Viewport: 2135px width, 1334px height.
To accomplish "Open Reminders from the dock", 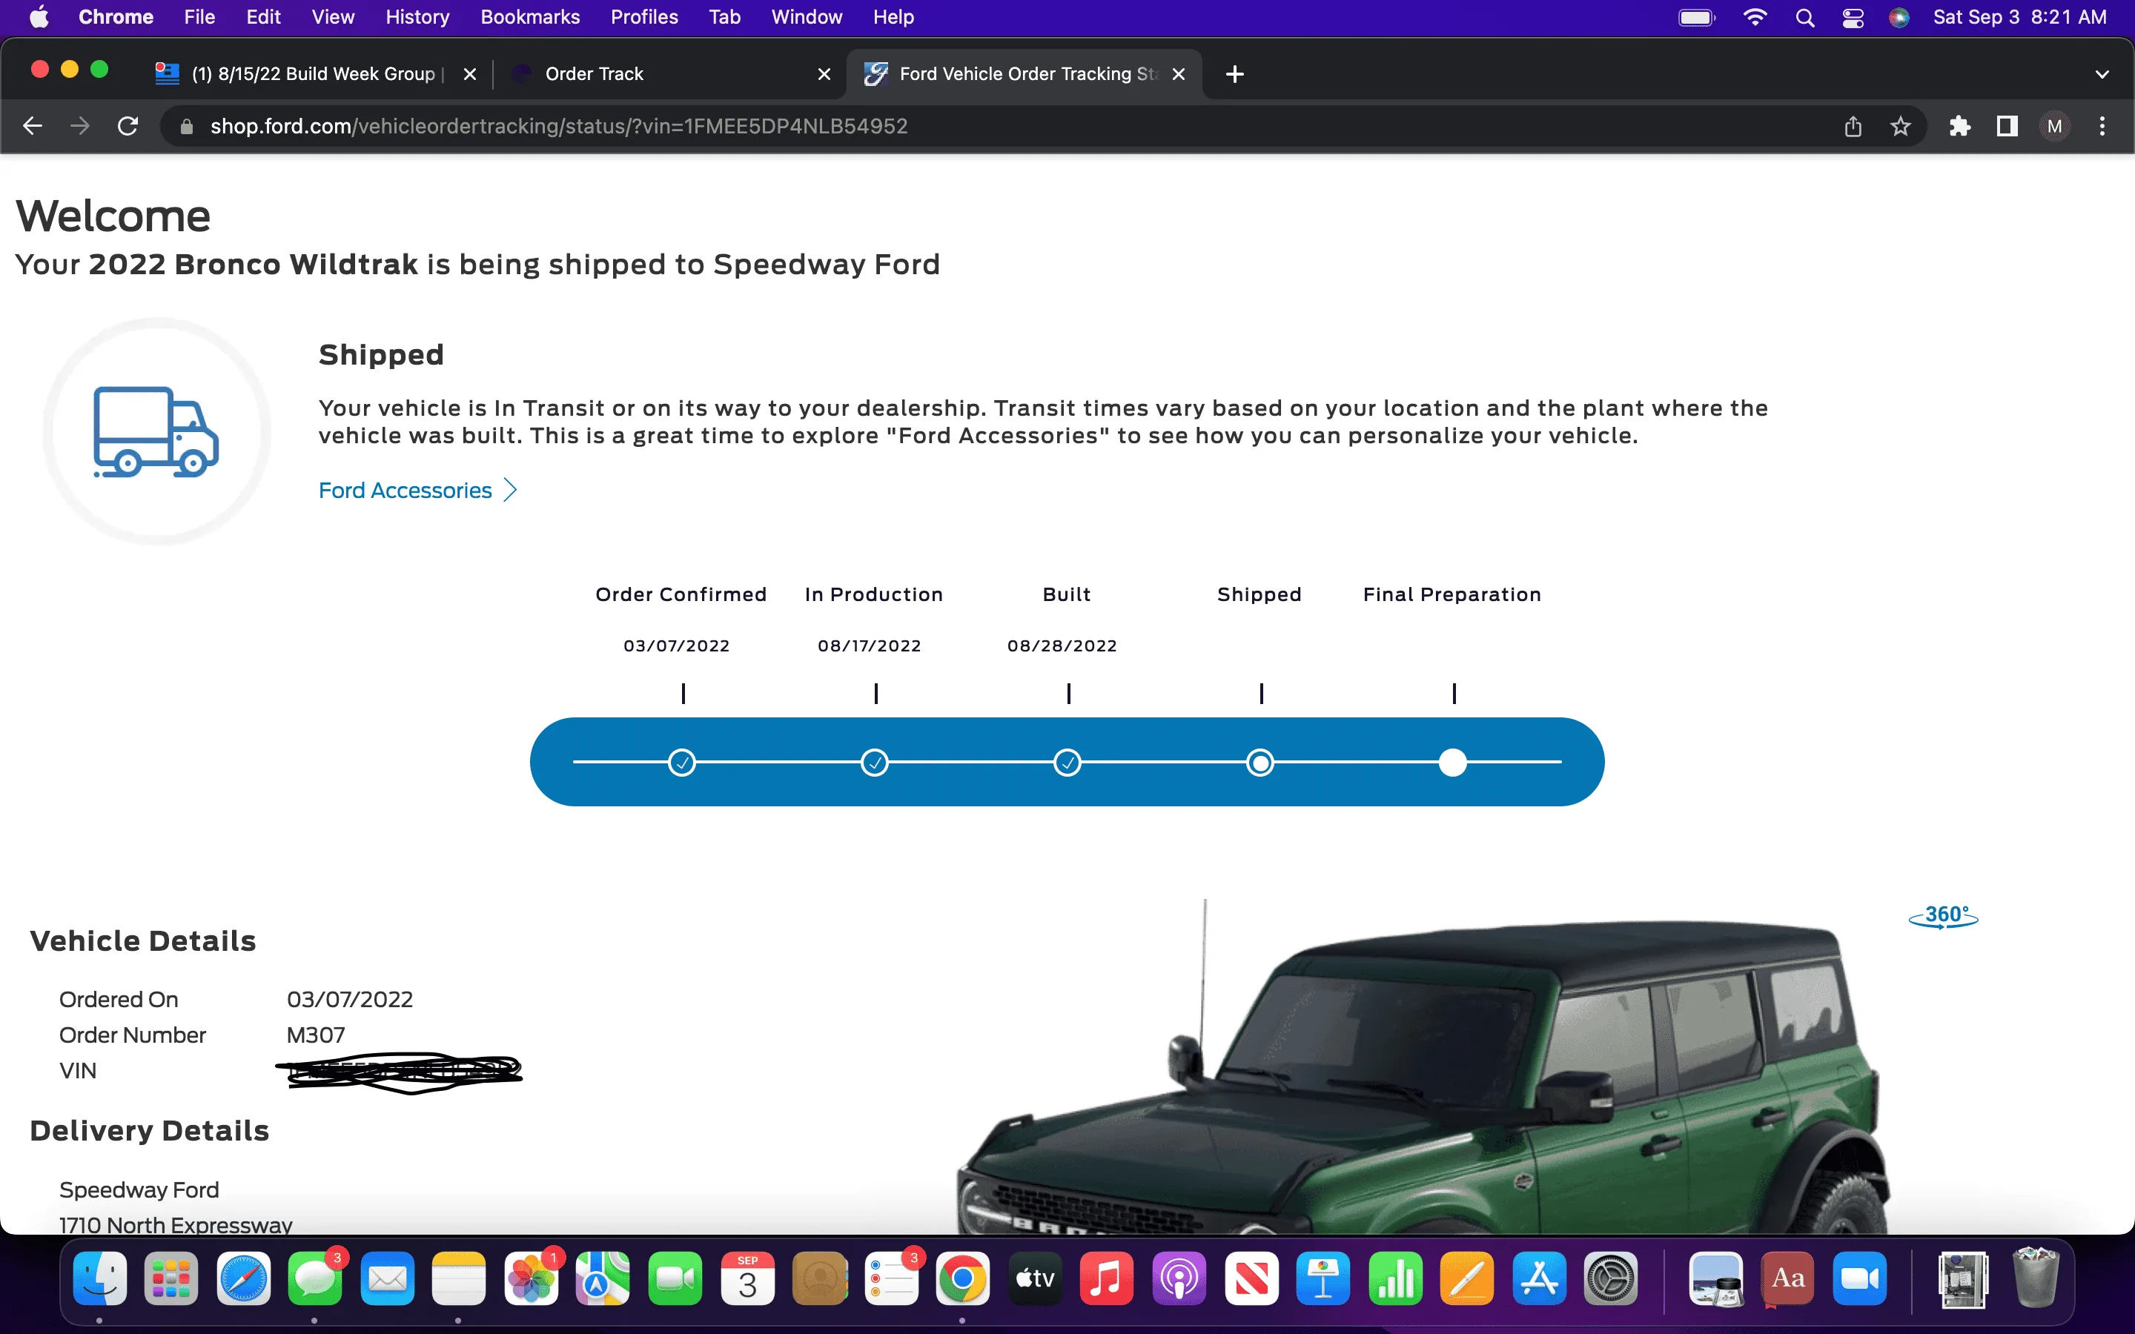I will click(x=891, y=1278).
